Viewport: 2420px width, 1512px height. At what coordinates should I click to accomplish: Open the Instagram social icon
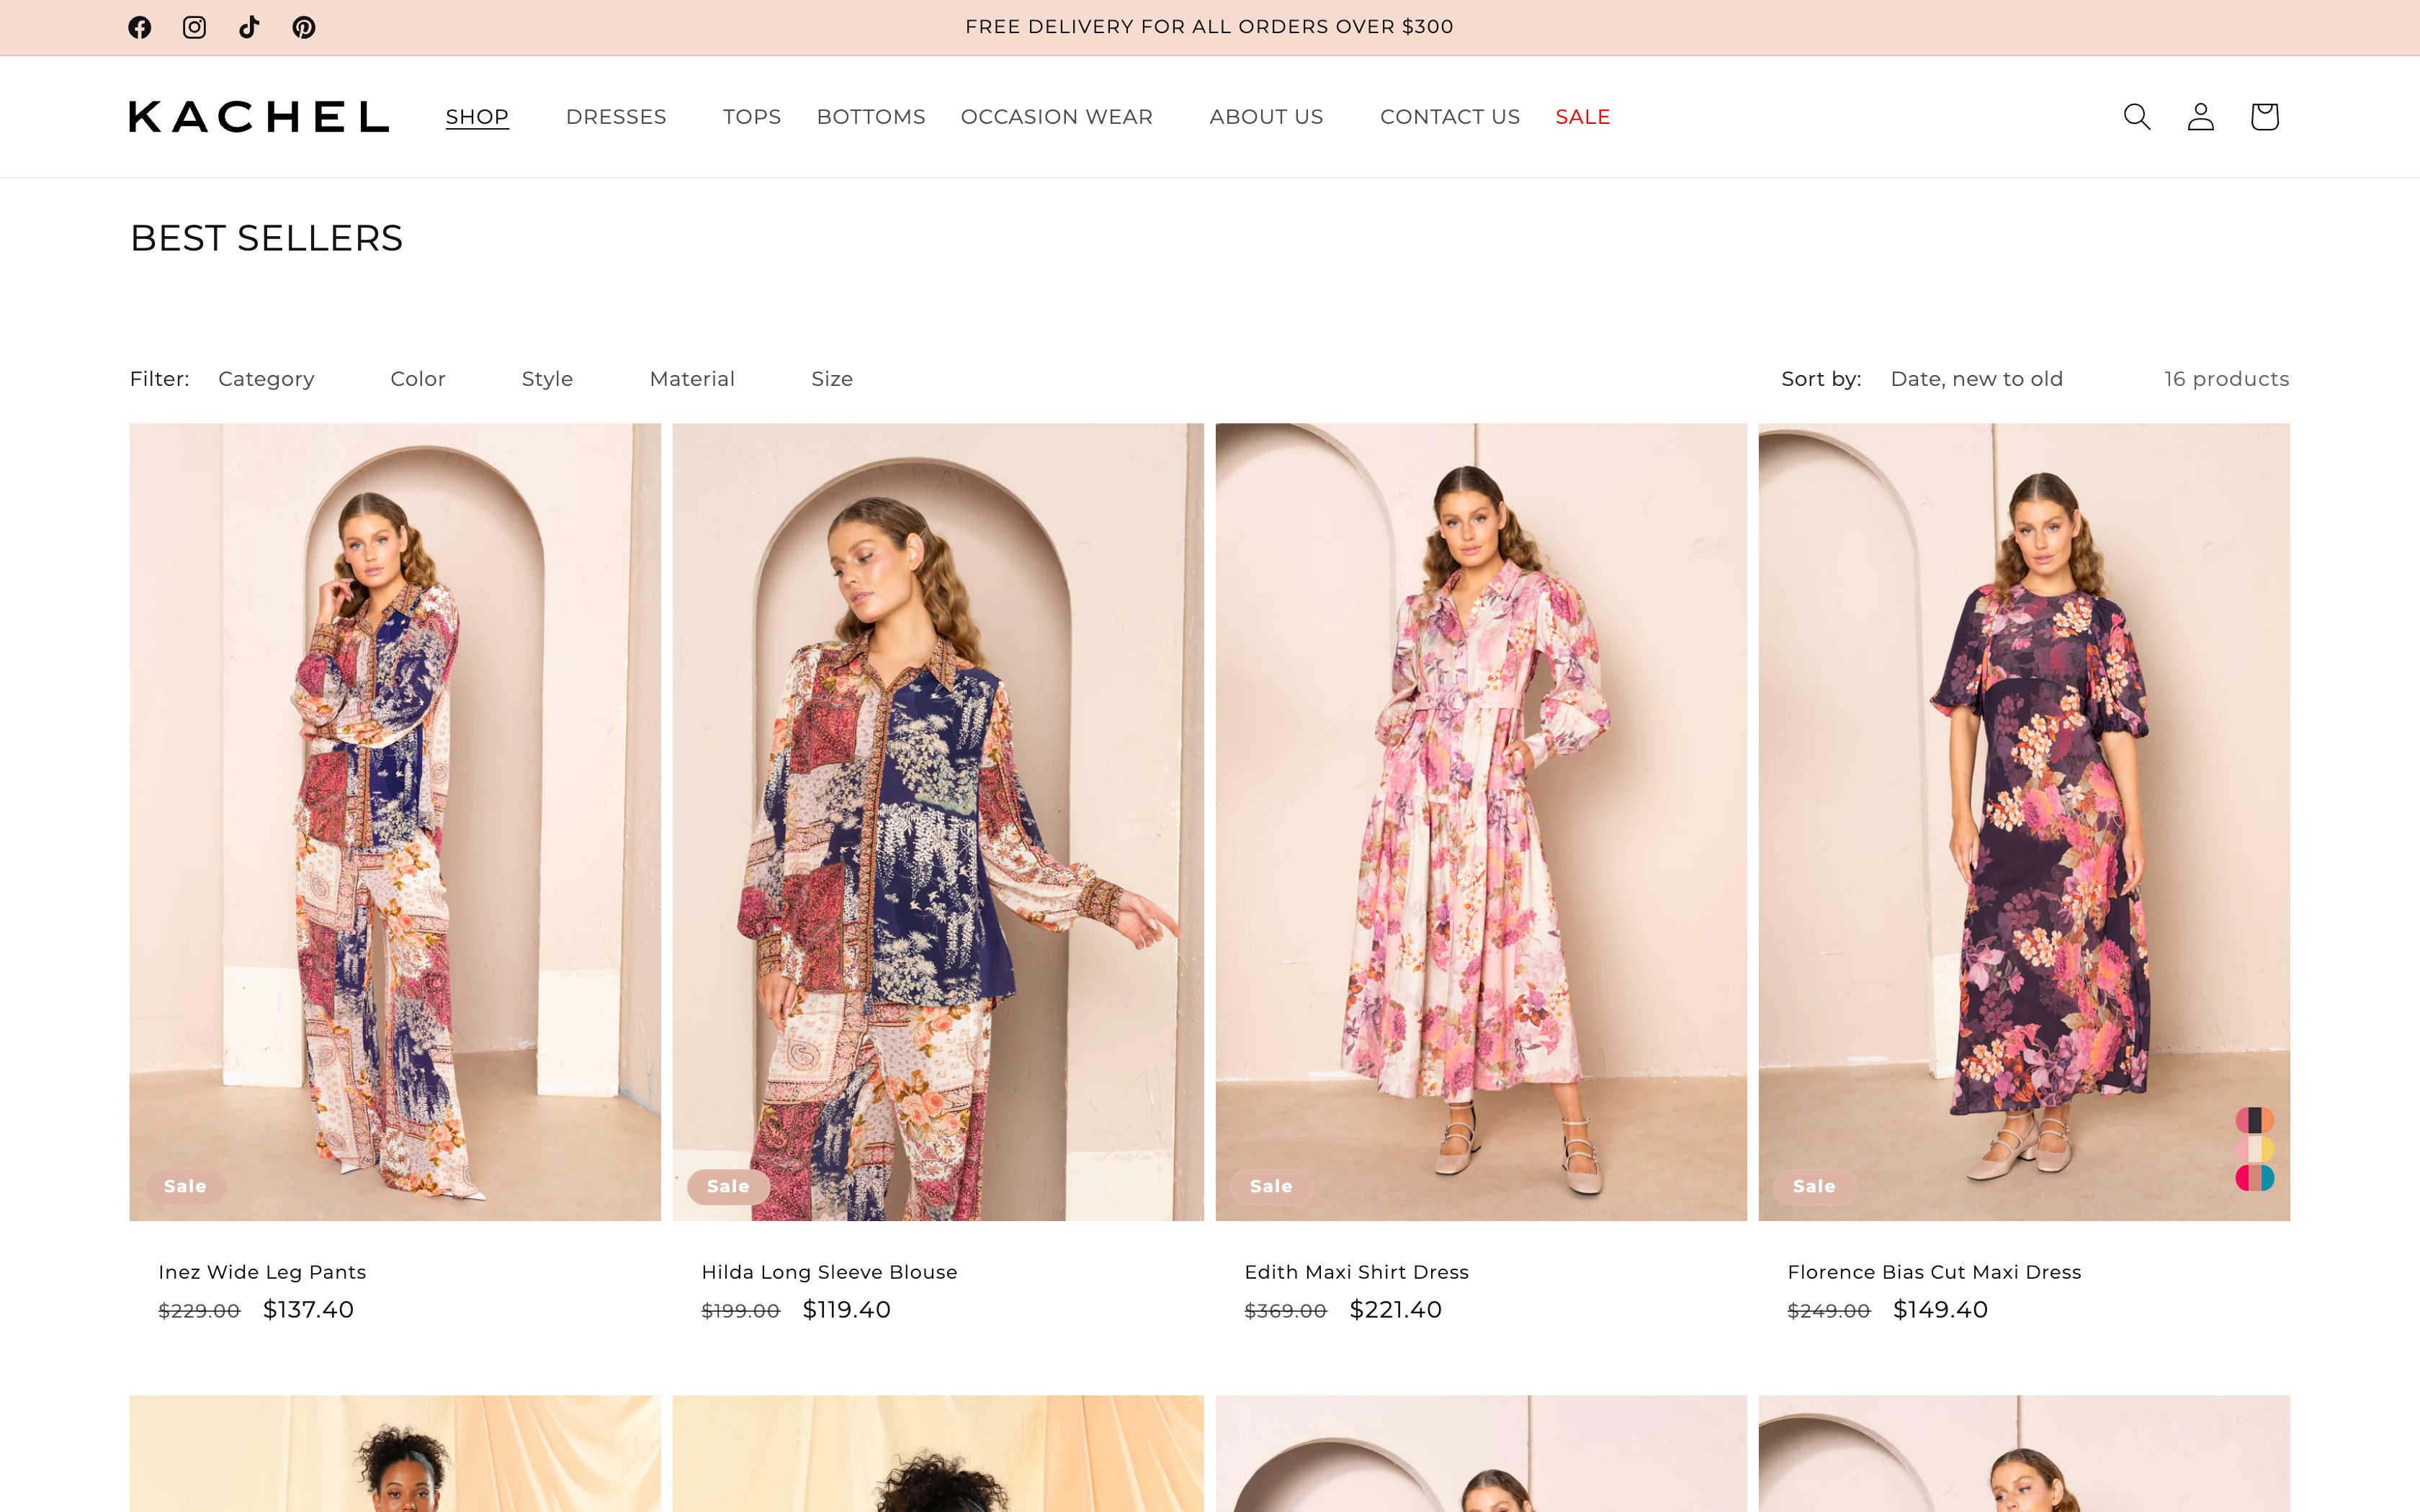tap(194, 27)
